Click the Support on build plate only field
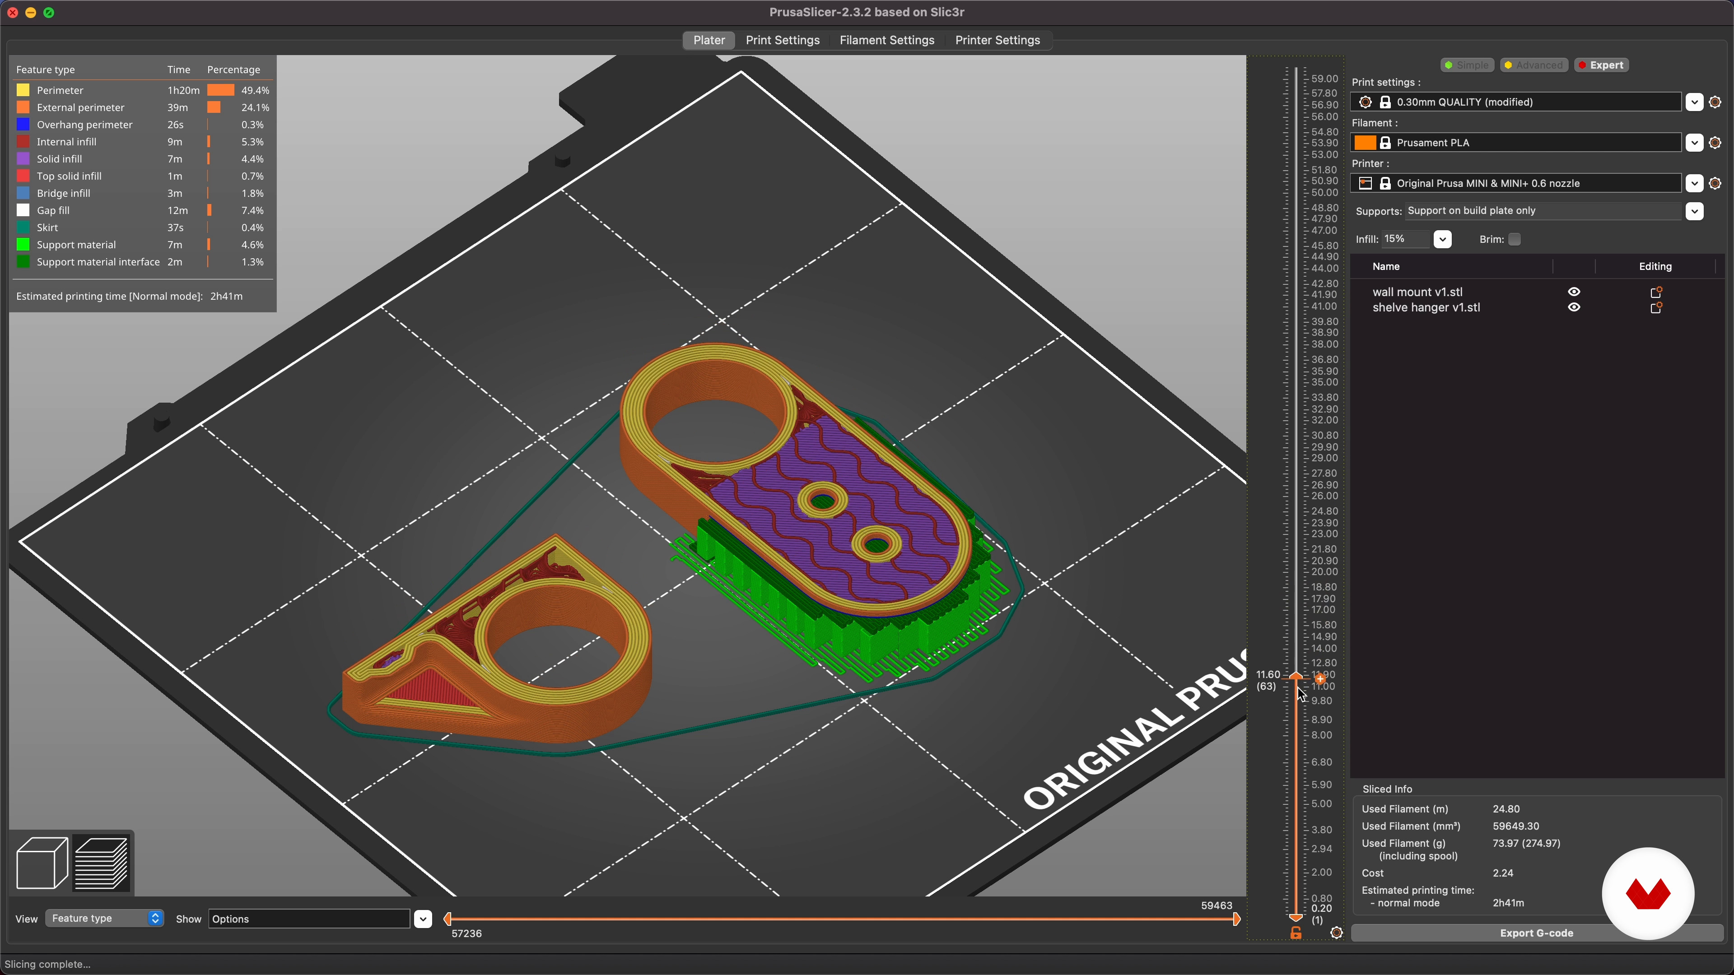Image resolution: width=1734 pixels, height=975 pixels. click(1543, 211)
